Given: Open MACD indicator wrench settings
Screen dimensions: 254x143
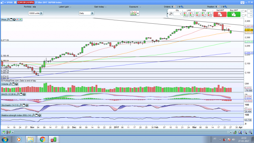Looking at the screenshot, I should 18,94.
